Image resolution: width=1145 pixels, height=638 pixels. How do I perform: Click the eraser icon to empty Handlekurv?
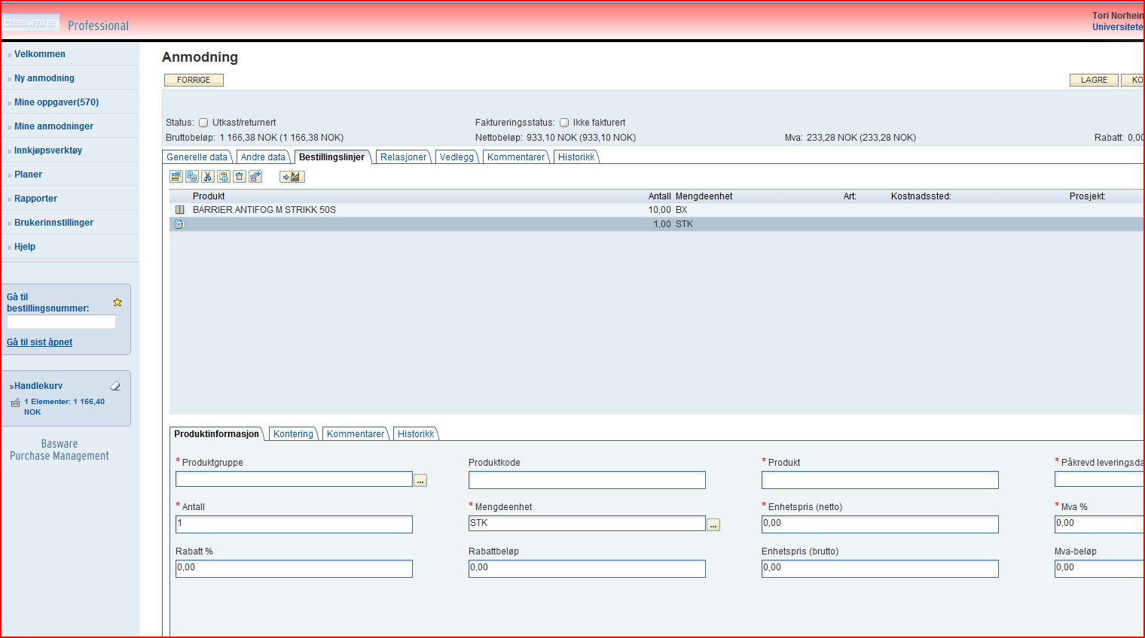(x=115, y=386)
